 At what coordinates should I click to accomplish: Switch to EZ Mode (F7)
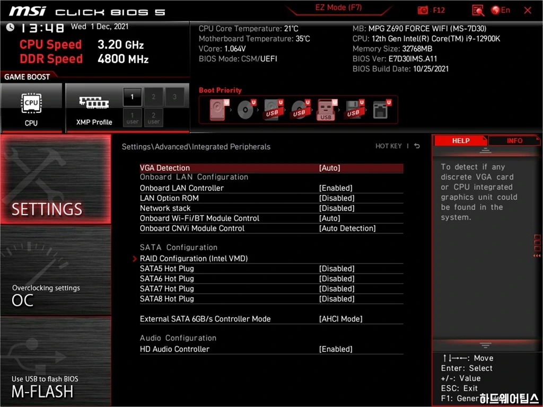(x=338, y=7)
